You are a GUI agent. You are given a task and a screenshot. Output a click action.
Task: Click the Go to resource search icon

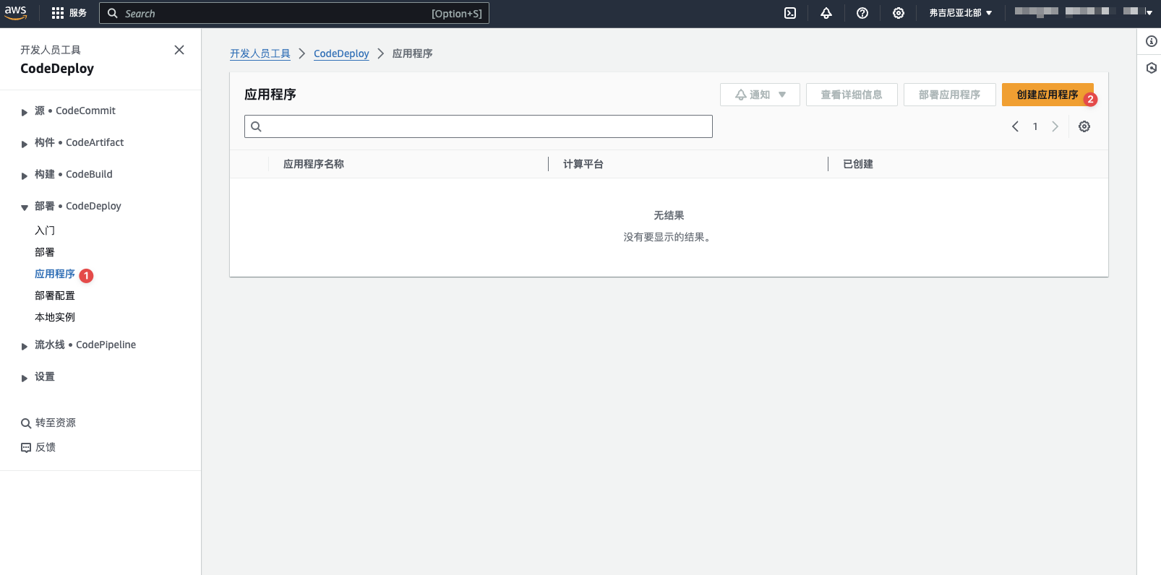pyautogui.click(x=26, y=423)
